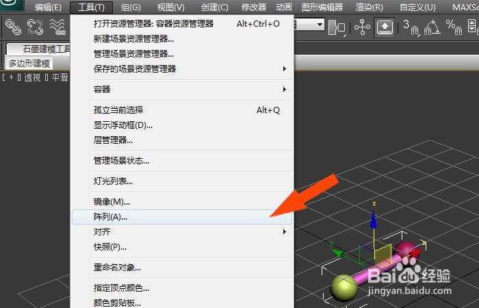Toggle the Angle Snap icon

point(432,27)
